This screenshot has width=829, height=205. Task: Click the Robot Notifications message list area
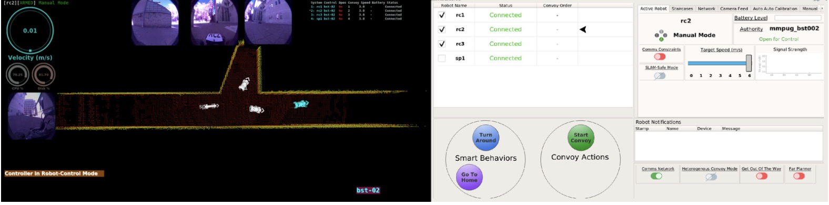click(729, 146)
